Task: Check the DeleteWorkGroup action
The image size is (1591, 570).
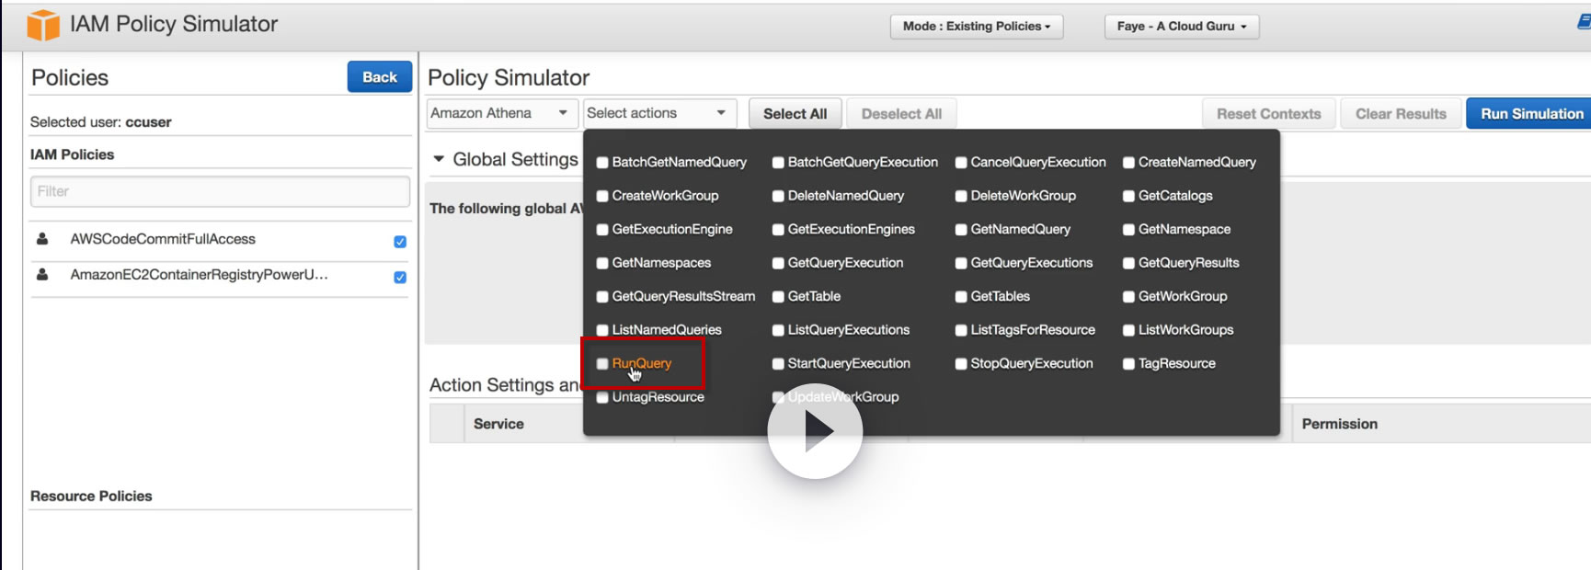Action: pos(961,196)
